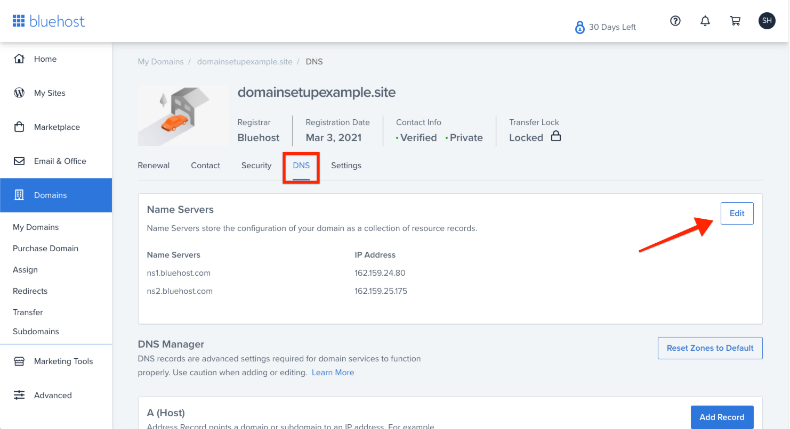Viewport: 790px width, 429px height.
Task: Click the domain thumbnail image
Action: point(184,115)
